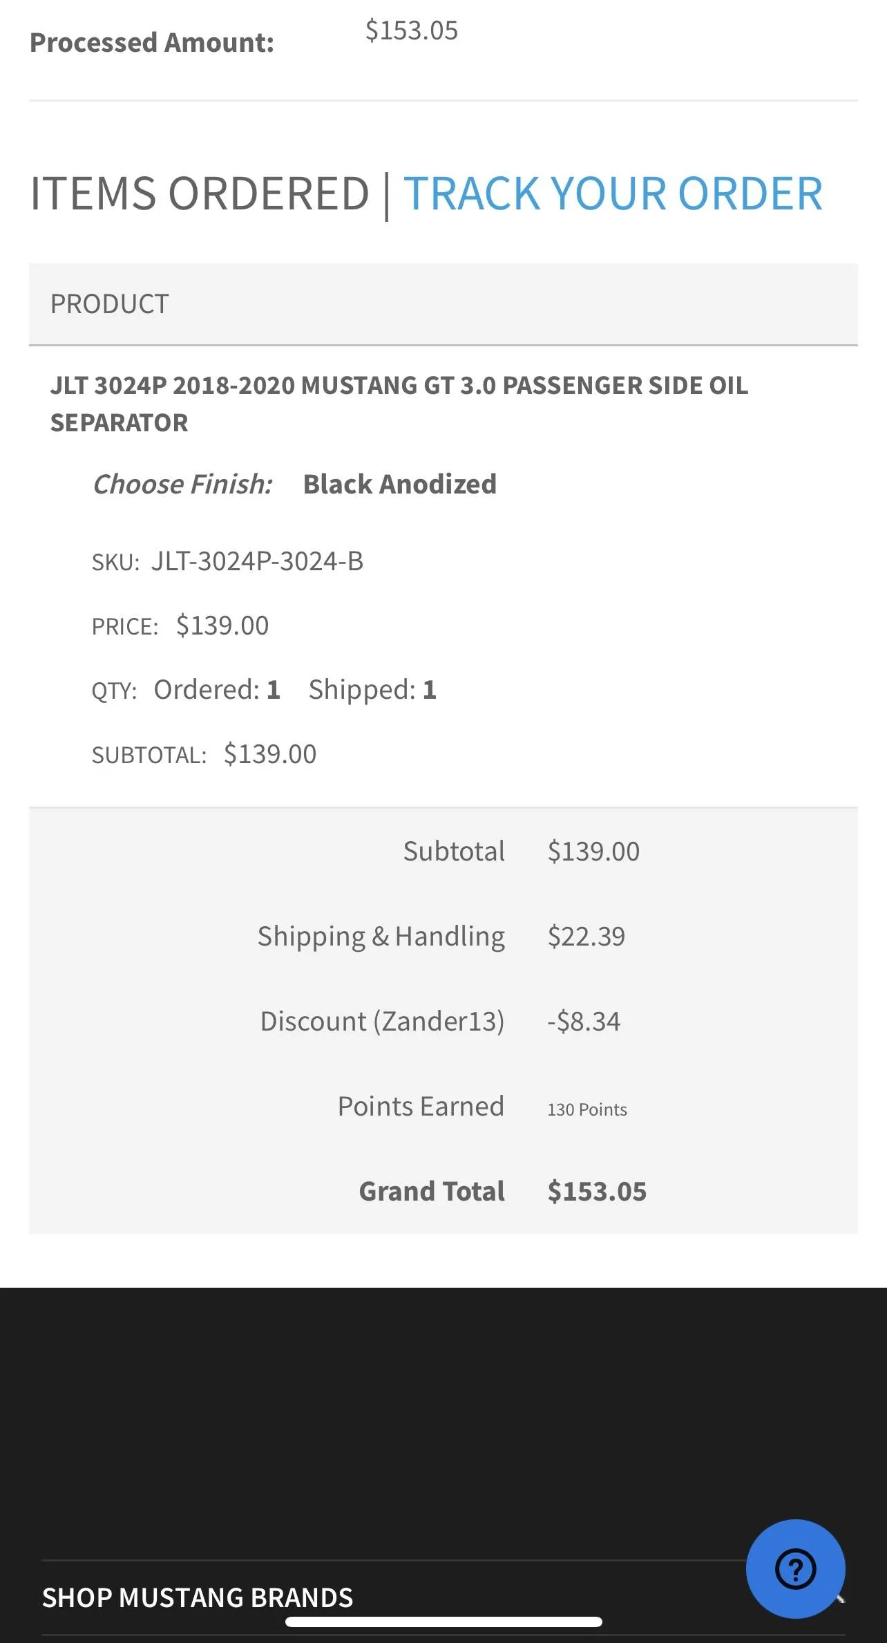
Task: Tap the home indicator bar
Action: pos(443,1622)
